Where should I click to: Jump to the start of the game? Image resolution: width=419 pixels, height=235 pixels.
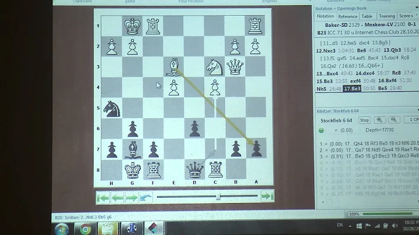pyautogui.click(x=103, y=198)
